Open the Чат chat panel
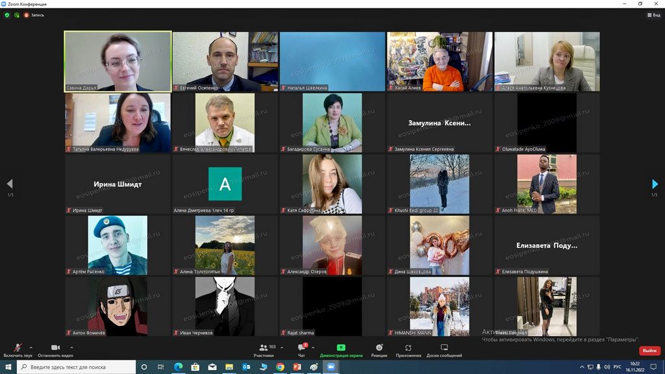 pyautogui.click(x=301, y=349)
